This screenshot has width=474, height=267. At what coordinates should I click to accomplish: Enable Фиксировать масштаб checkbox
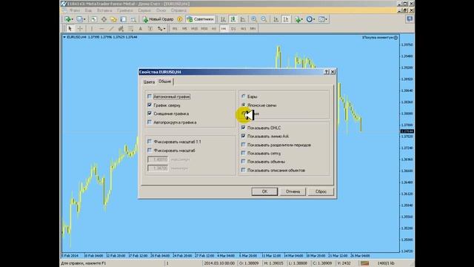150,150
